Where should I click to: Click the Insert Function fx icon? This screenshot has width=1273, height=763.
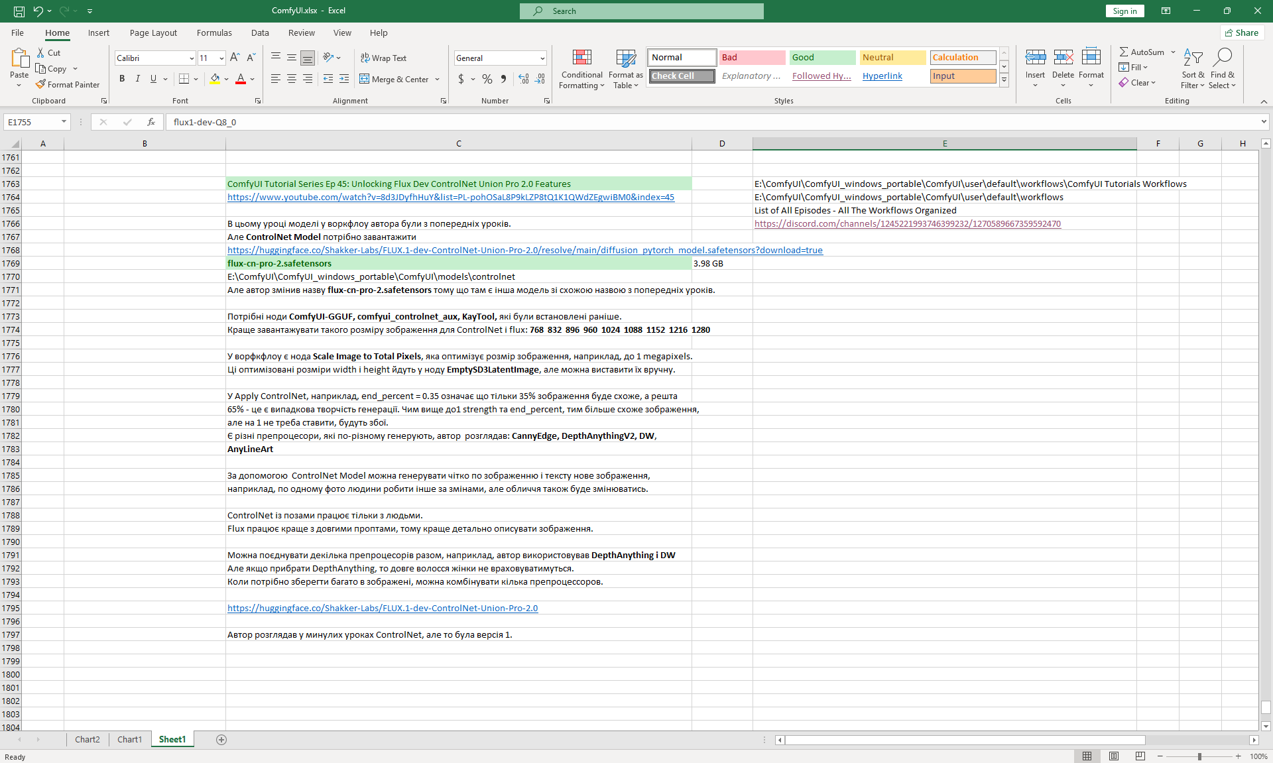pos(151,122)
